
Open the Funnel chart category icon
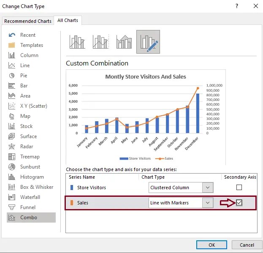tap(12, 207)
